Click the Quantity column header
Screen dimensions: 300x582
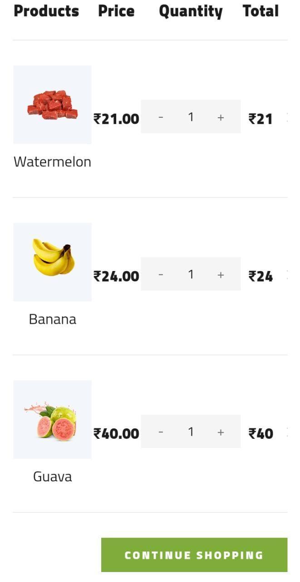(191, 12)
